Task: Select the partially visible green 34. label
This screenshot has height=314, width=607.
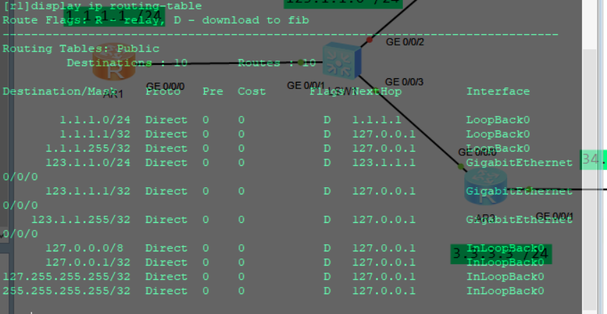Action: (593, 159)
